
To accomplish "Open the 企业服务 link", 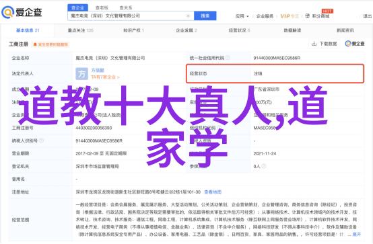I will 265,16.
